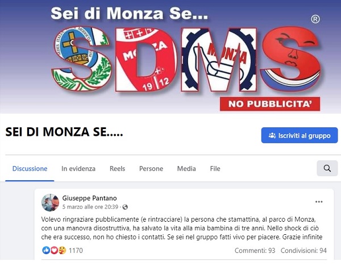Open Giuseppe Pantano's profile picture
This screenshot has width=341, height=274.
coord(50,203)
